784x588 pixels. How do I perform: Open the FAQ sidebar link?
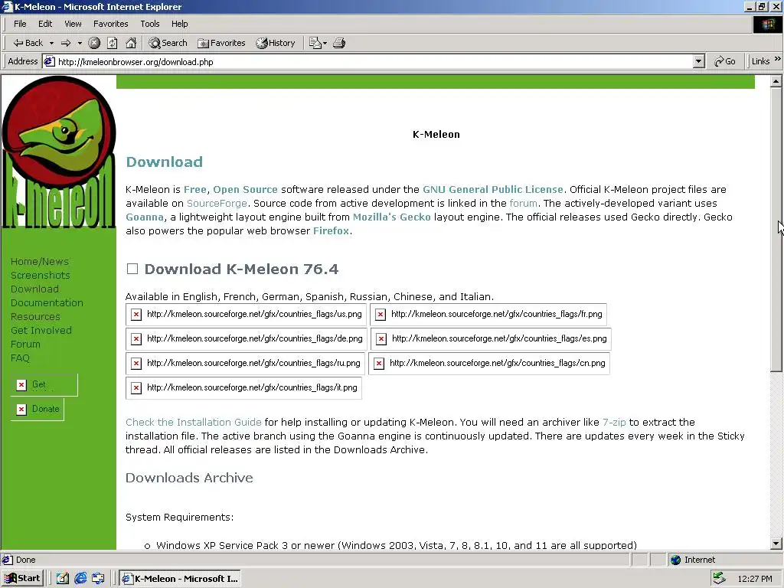coord(20,358)
